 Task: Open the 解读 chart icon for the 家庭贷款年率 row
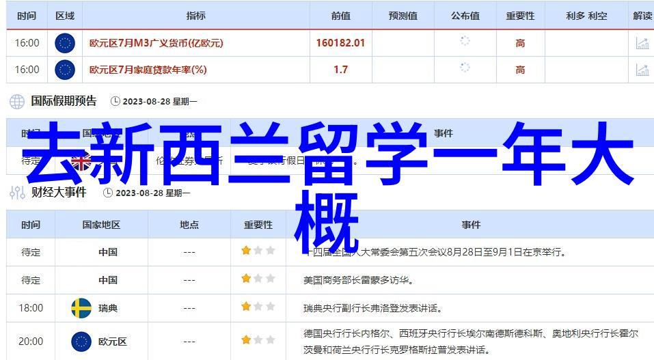coord(642,70)
